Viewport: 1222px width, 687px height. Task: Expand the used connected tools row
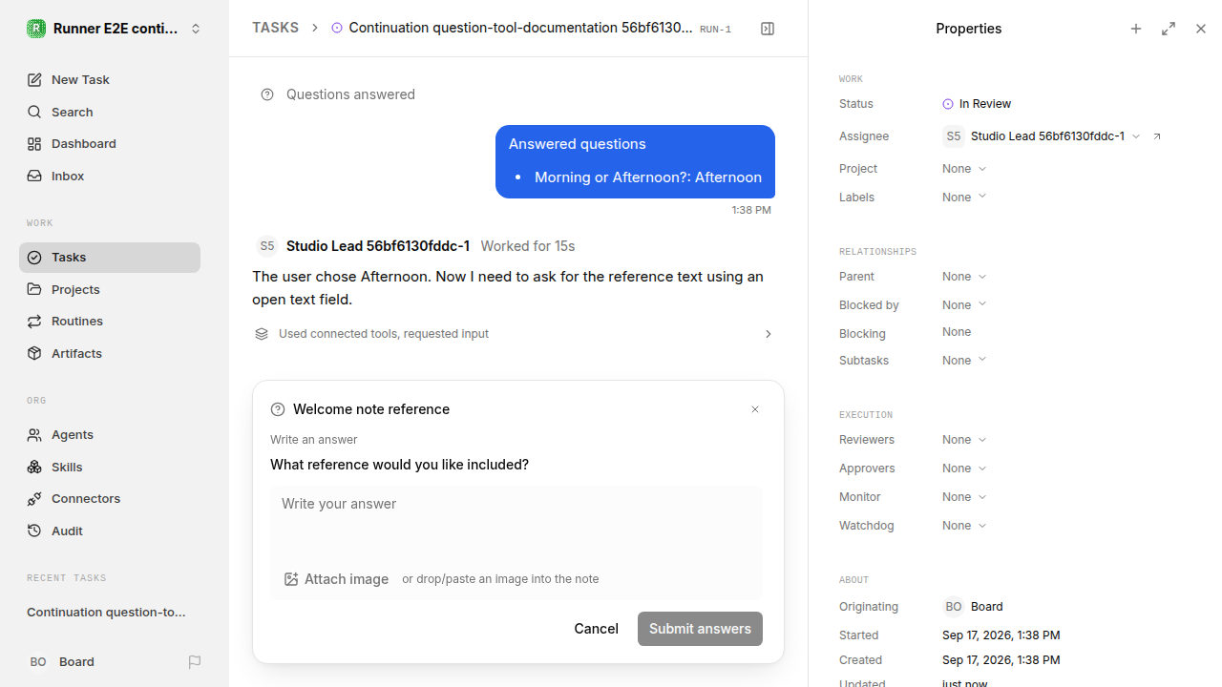[x=516, y=334]
